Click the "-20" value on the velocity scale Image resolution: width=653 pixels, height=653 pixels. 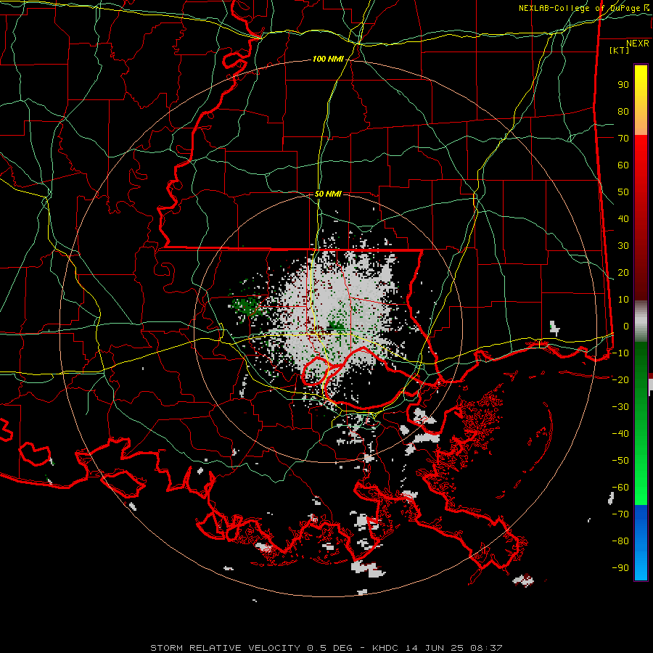pos(620,379)
